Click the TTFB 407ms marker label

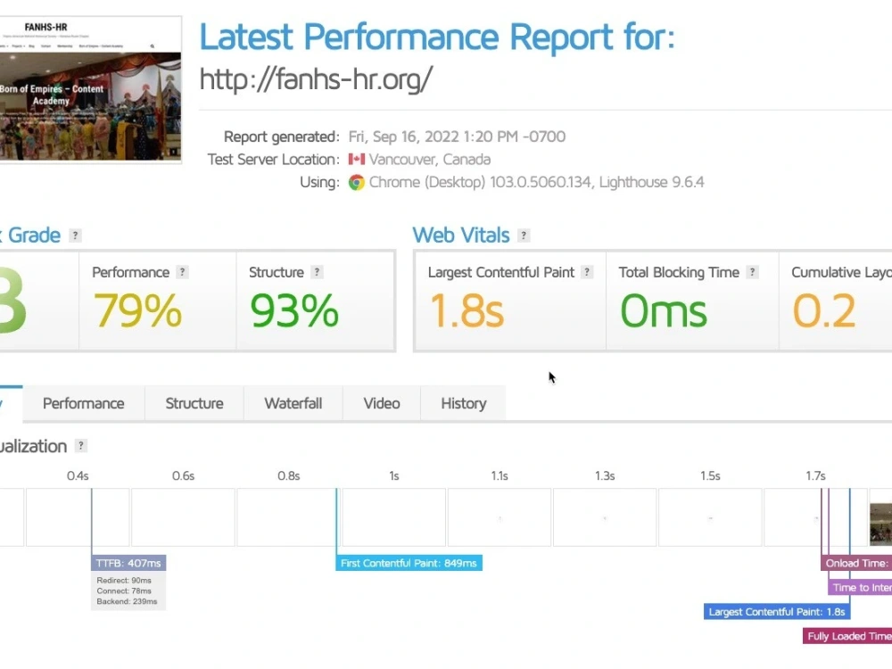128,563
